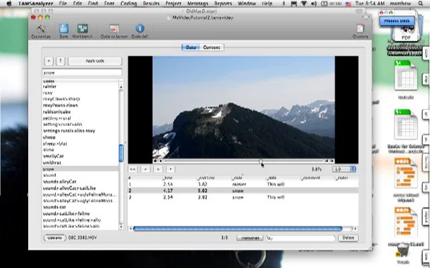This screenshot has height=268, width=430.
Task: Open the Citations toolbar icon
Action: coord(360,31)
